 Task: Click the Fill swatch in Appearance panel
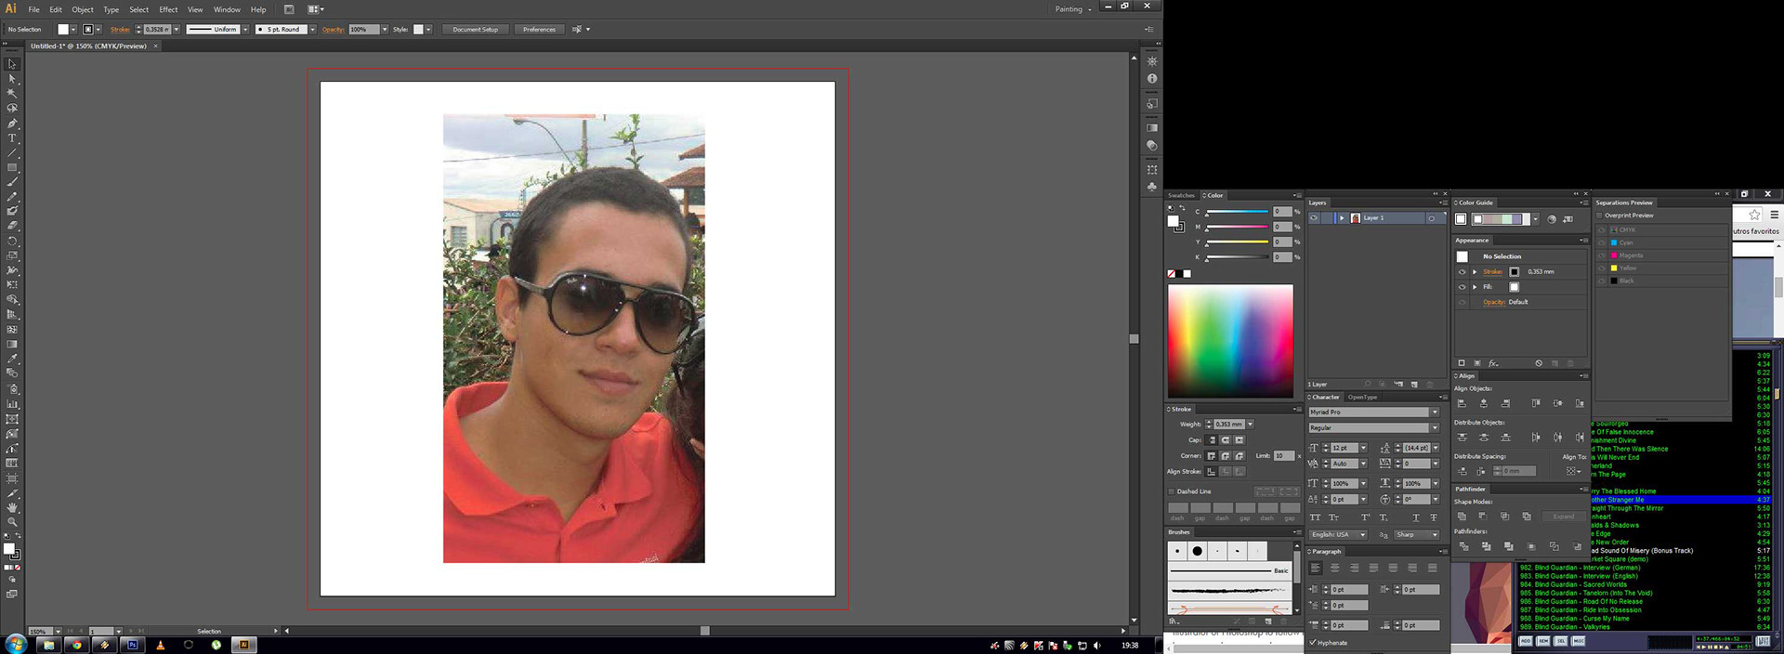1514,287
